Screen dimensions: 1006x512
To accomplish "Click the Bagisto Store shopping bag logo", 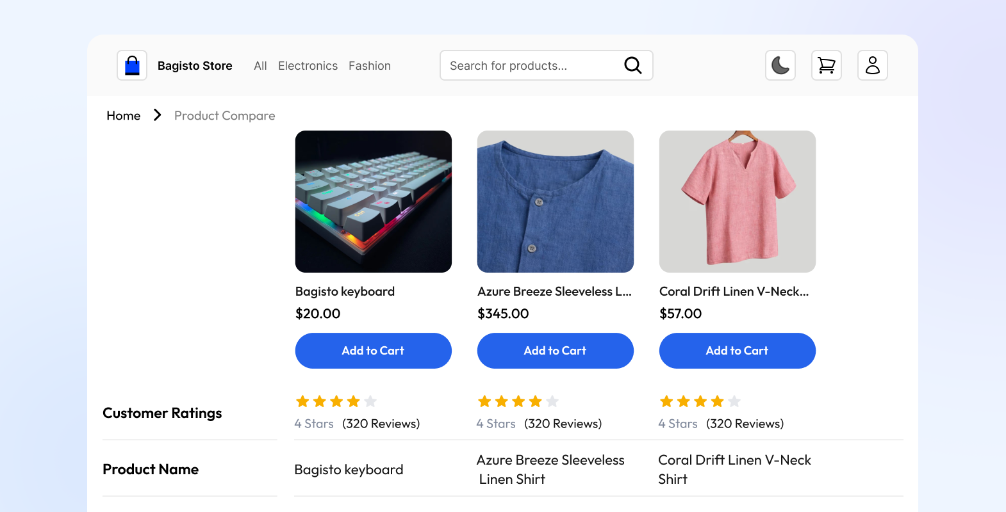I will 132,65.
